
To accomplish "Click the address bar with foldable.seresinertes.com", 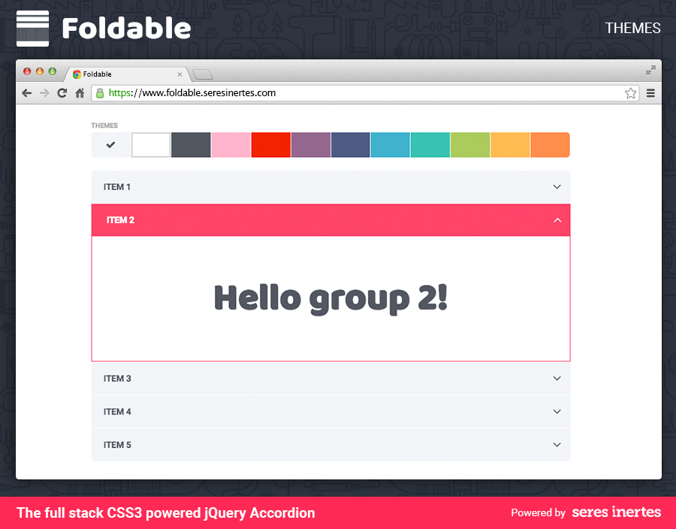I will pyautogui.click(x=365, y=93).
